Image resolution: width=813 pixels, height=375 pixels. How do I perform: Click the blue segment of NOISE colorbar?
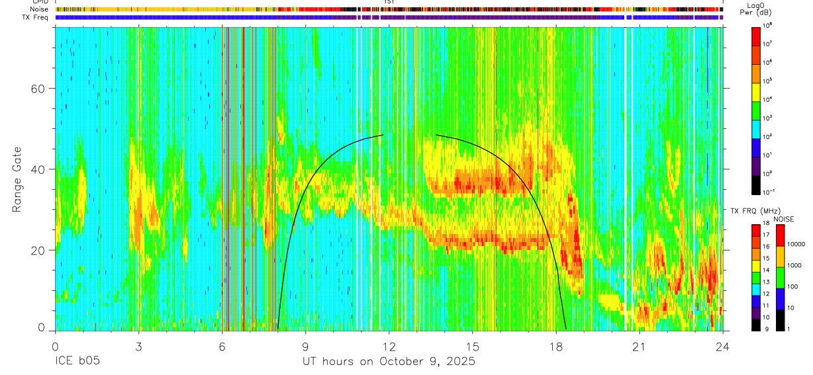[781, 299]
